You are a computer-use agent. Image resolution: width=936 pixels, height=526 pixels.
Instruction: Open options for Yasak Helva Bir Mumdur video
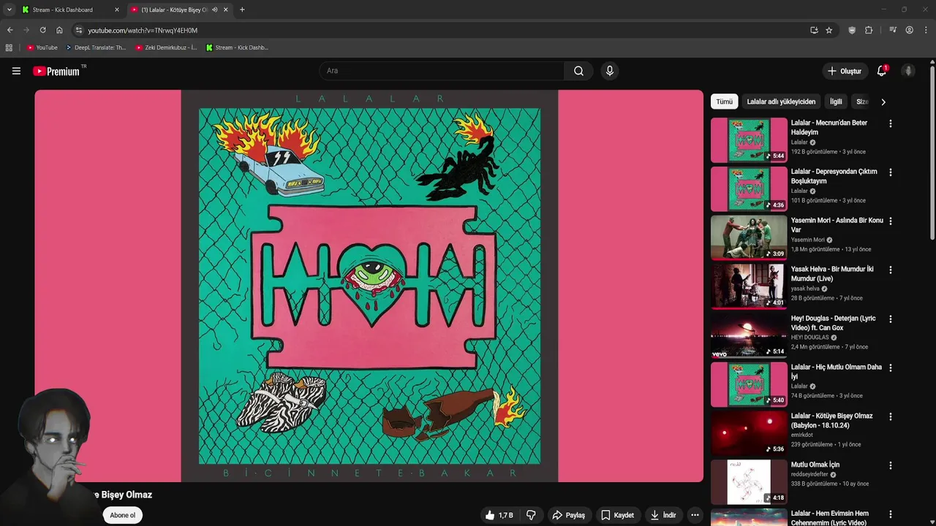pos(890,270)
